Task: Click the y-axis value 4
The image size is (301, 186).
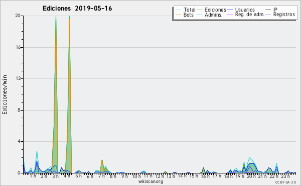Action: 19,141
